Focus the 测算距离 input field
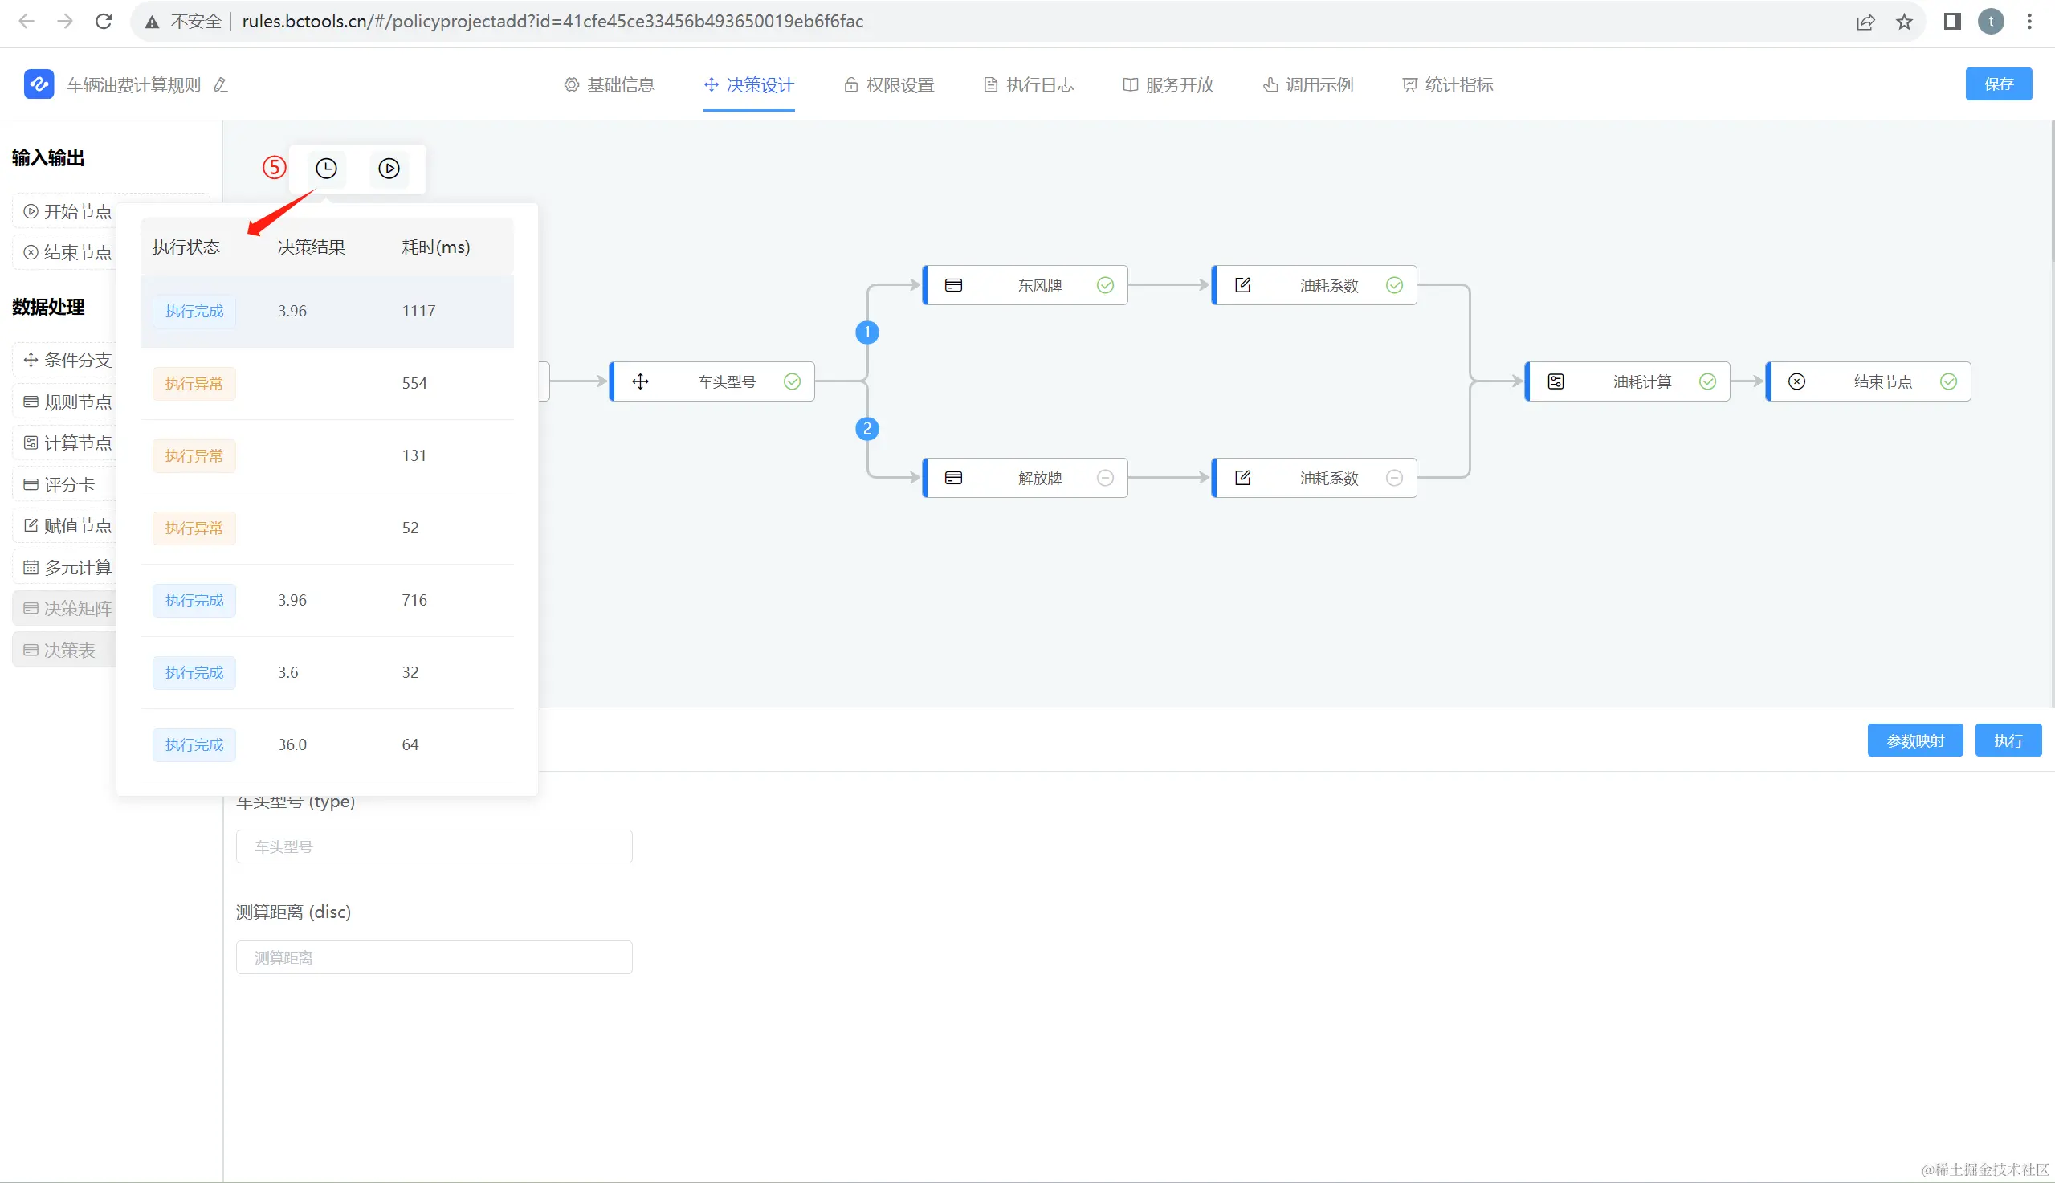This screenshot has width=2055, height=1183. [434, 957]
